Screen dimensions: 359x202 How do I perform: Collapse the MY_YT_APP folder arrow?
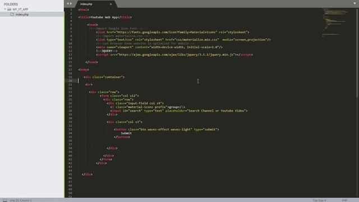(x=5, y=9)
